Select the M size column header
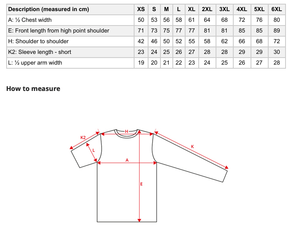 (166, 9)
